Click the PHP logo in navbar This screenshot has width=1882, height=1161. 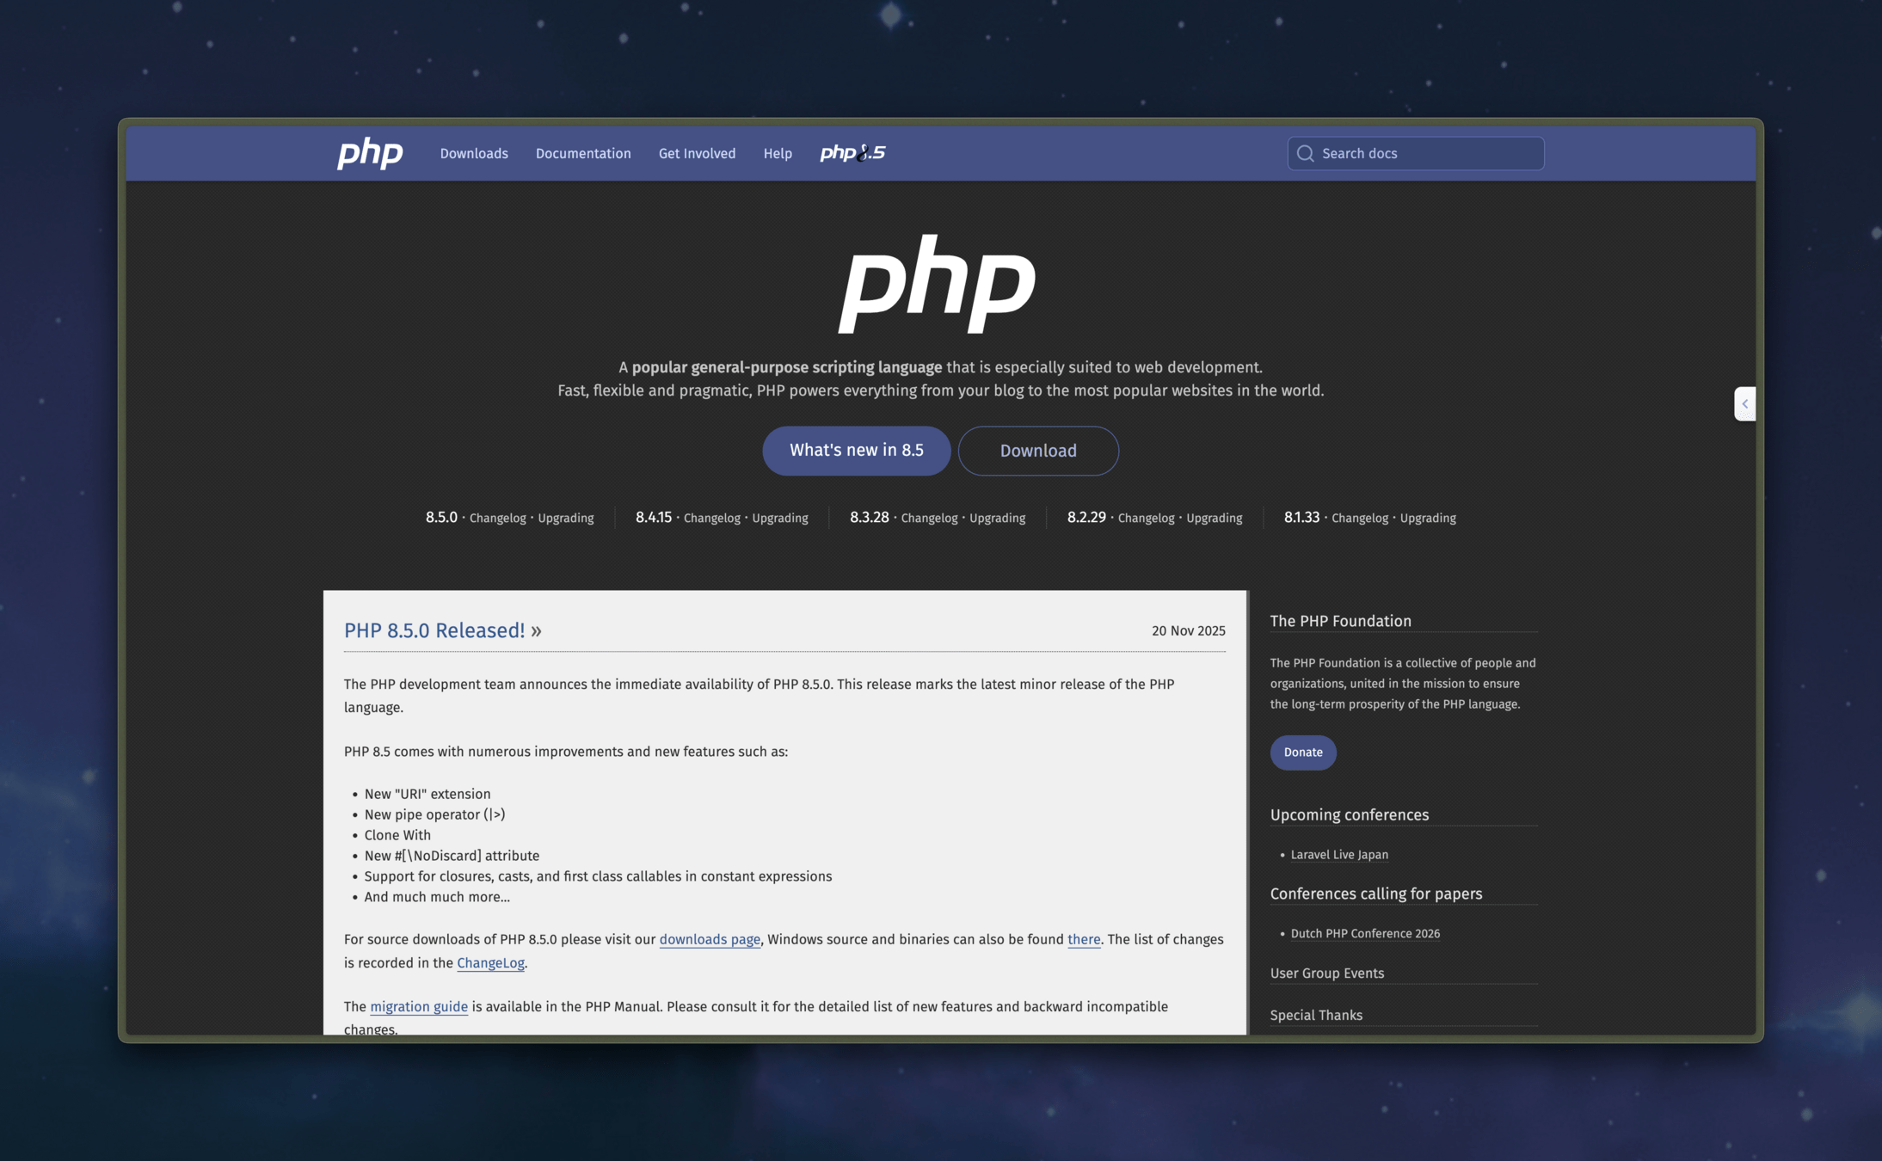370,153
